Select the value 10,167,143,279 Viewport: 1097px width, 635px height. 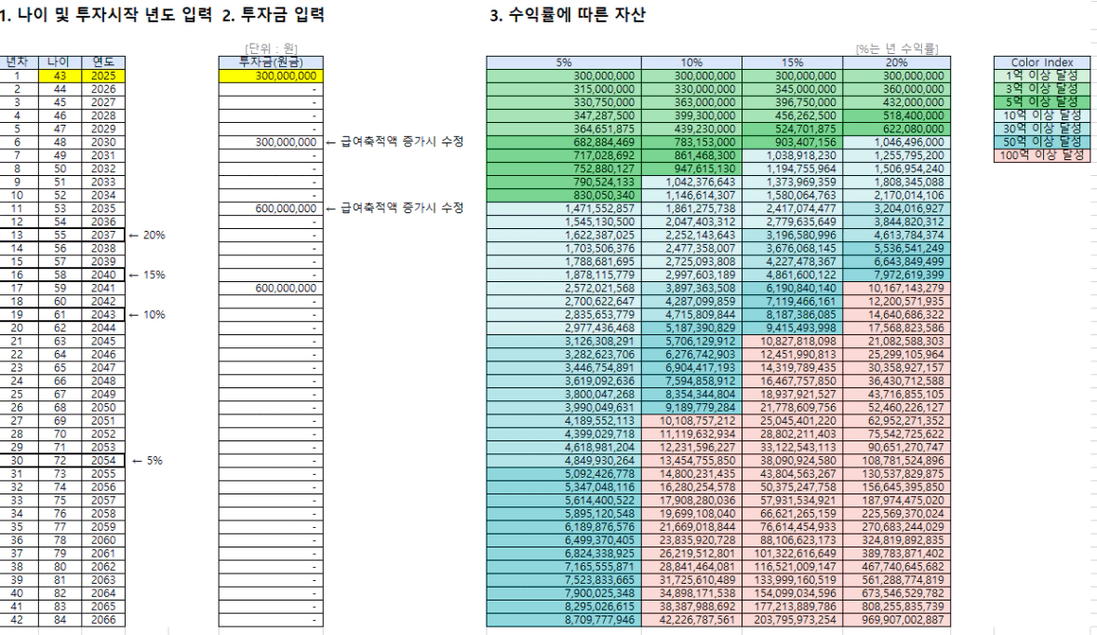896,288
